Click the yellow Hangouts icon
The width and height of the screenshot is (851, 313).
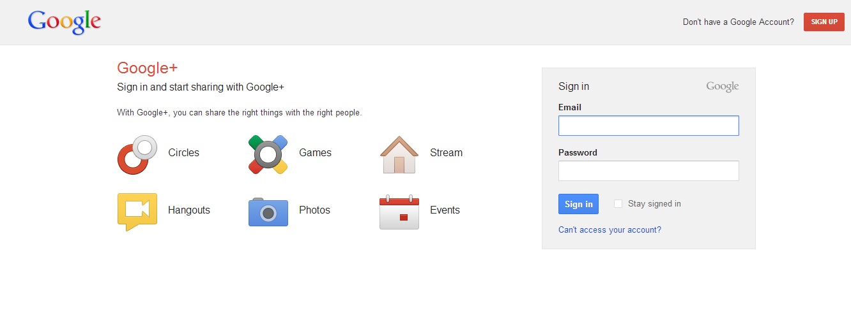coord(137,212)
